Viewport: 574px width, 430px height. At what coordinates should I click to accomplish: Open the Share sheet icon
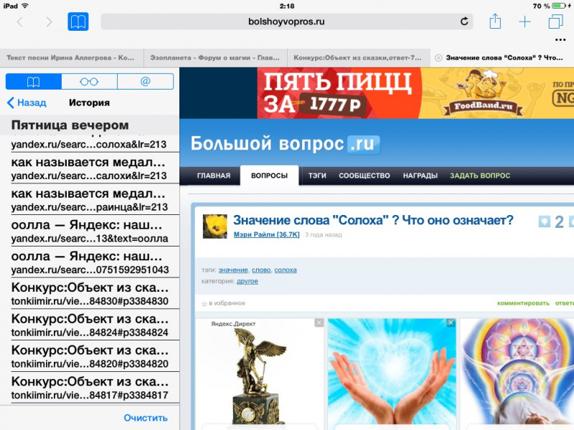pyautogui.click(x=495, y=21)
